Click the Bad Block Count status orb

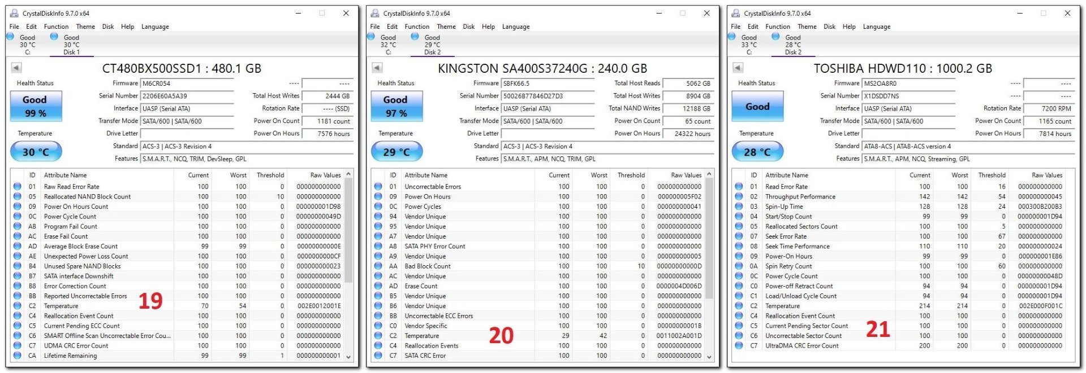(378, 266)
